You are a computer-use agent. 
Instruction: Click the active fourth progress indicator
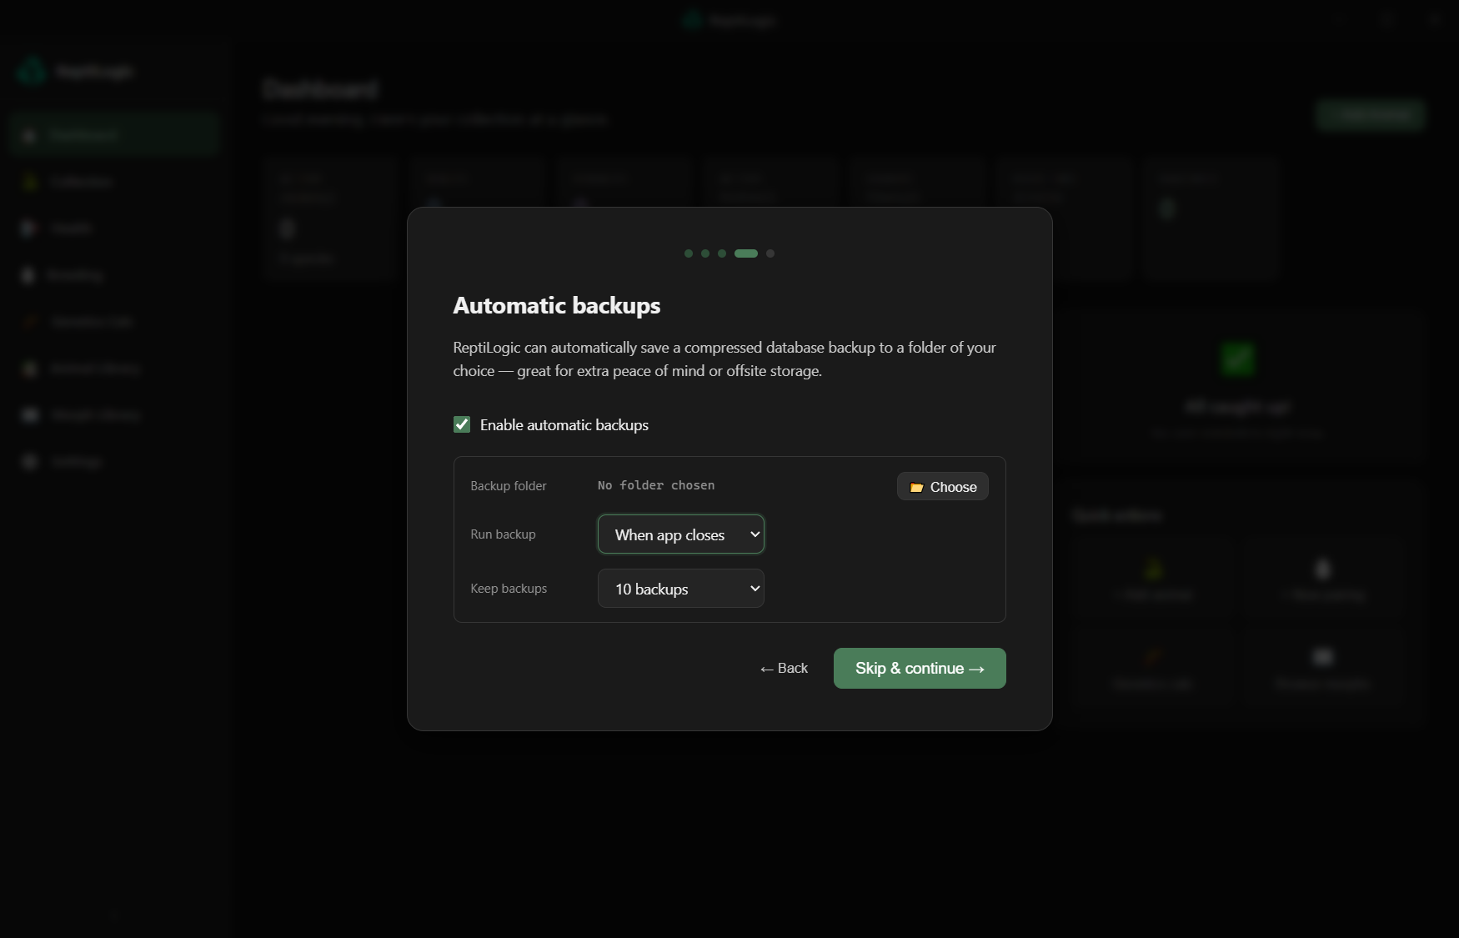click(x=746, y=253)
